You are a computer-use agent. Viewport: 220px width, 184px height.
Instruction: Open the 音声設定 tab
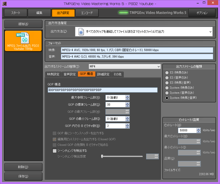pos(70,74)
